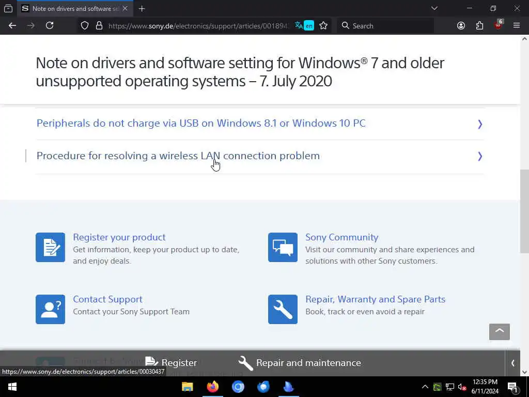Open network status tray icon
The height and width of the screenshot is (397, 529).
tap(450, 387)
